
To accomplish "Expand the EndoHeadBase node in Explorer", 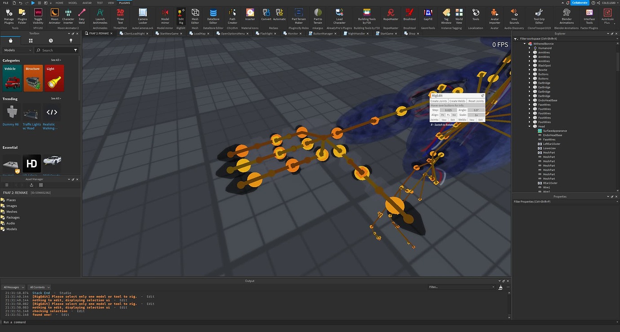I will coord(530,100).
